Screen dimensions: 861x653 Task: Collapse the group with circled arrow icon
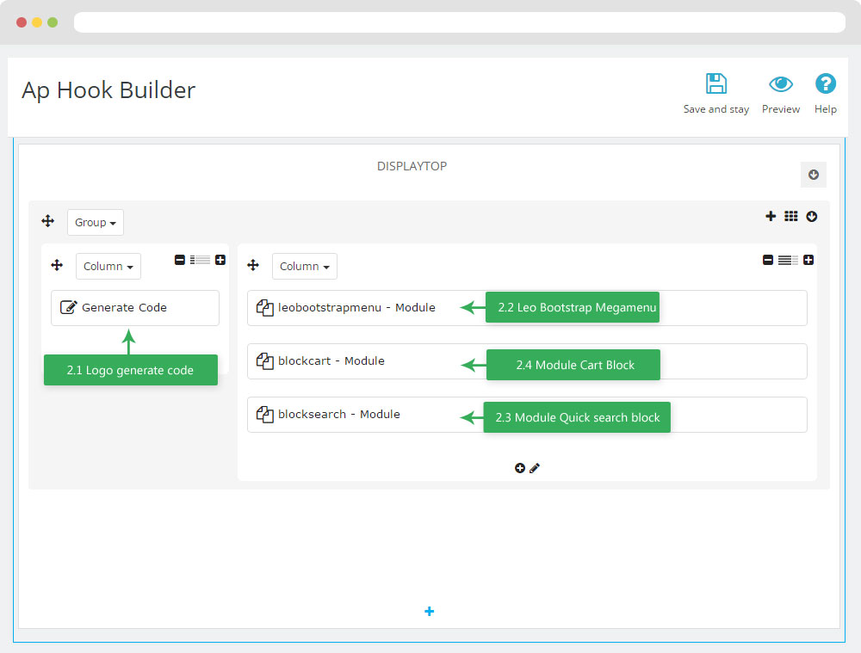[812, 217]
